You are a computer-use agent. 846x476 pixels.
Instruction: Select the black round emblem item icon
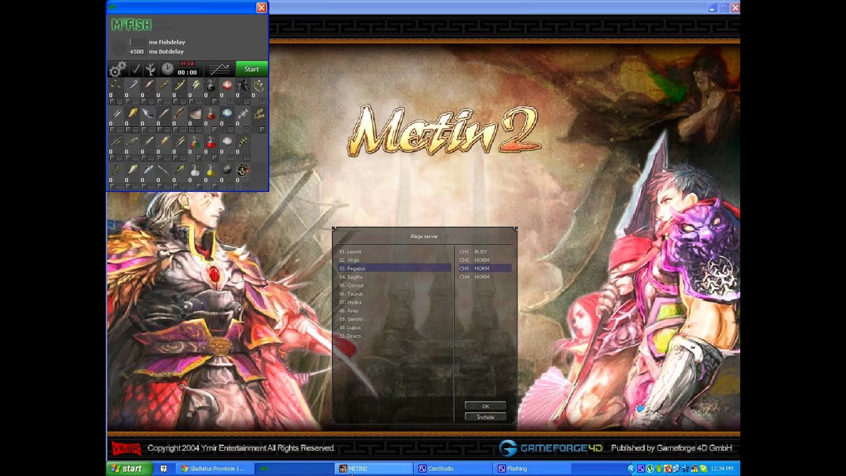tap(243, 170)
